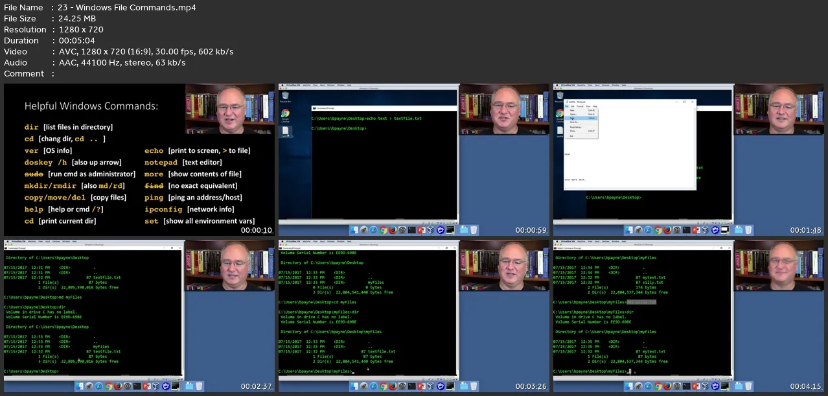Click the Finder dock icon in 00:02:37 frame
The image size is (828, 396).
(x=80, y=386)
